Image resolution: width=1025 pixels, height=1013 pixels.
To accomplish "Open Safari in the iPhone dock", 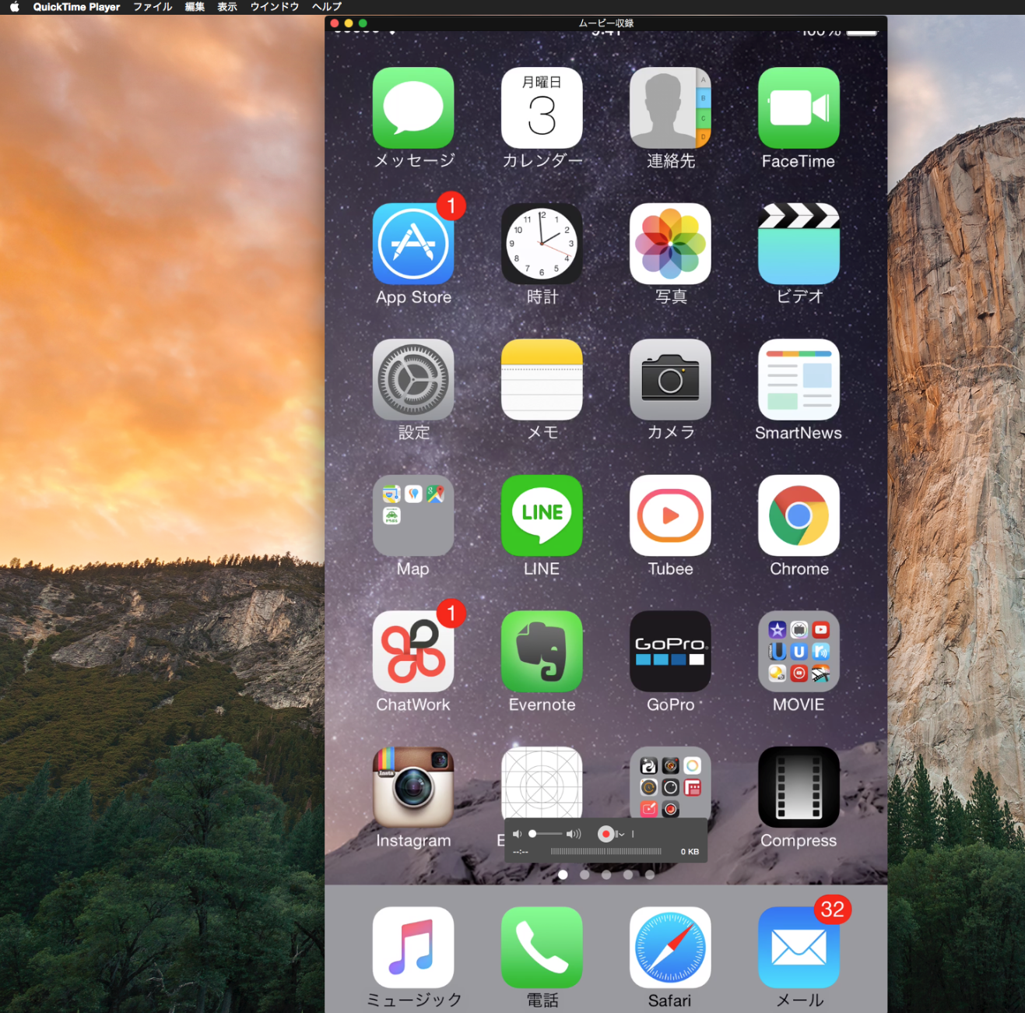I will 670,947.
